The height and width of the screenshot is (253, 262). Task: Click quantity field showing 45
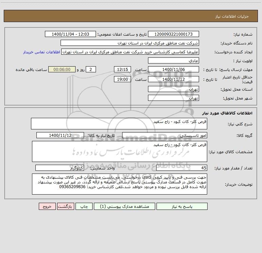click(182, 168)
